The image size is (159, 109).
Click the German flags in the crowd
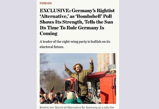[x=47, y=90]
